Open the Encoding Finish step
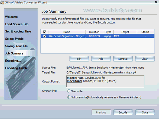The width and height of the screenshot is (159, 119). 16,68
